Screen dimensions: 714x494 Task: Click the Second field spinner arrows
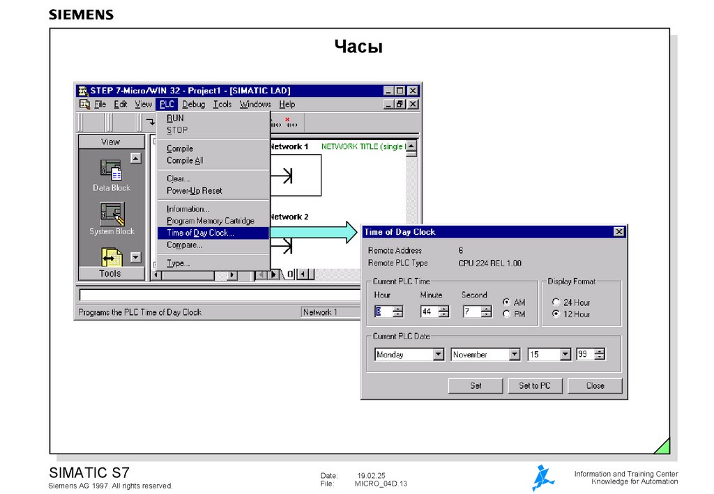(486, 311)
